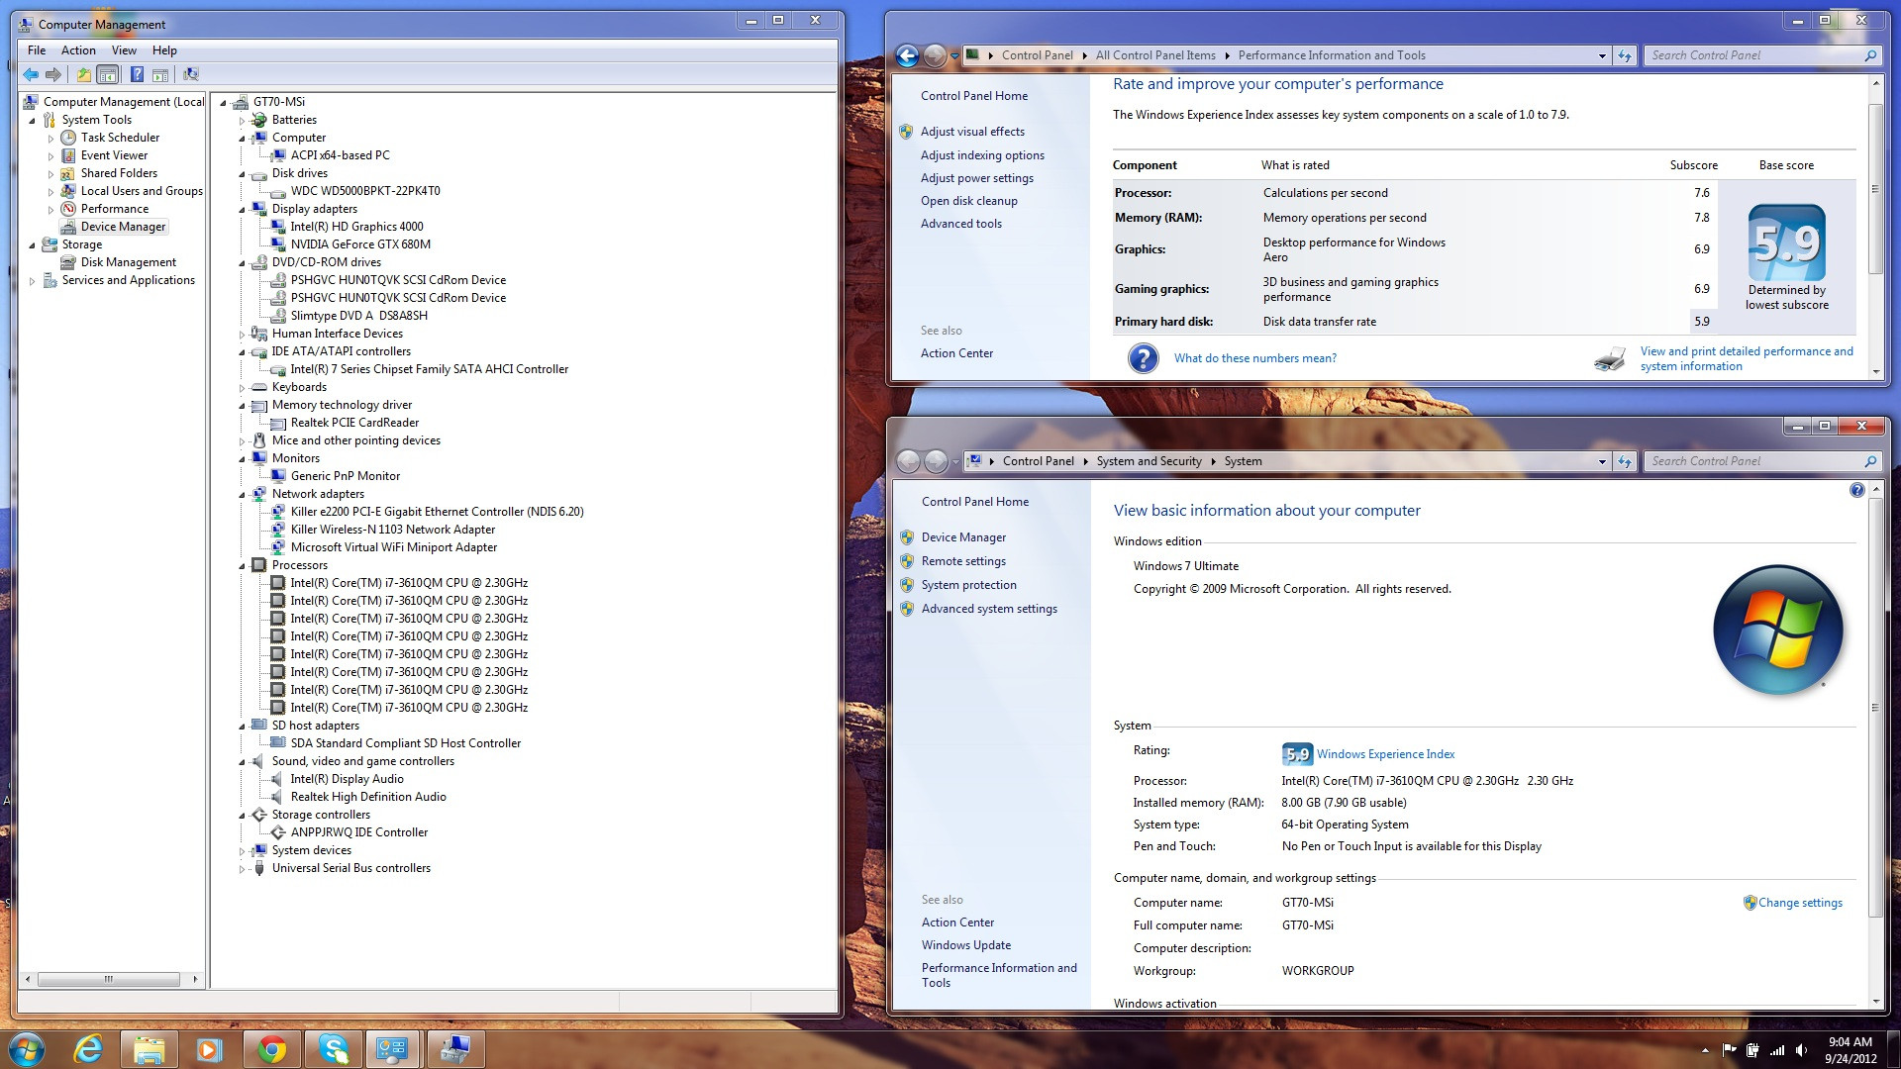Toggle Show/Hide Console Tree toolbar icon
Viewport: 1901px width, 1069px height.
[108, 74]
